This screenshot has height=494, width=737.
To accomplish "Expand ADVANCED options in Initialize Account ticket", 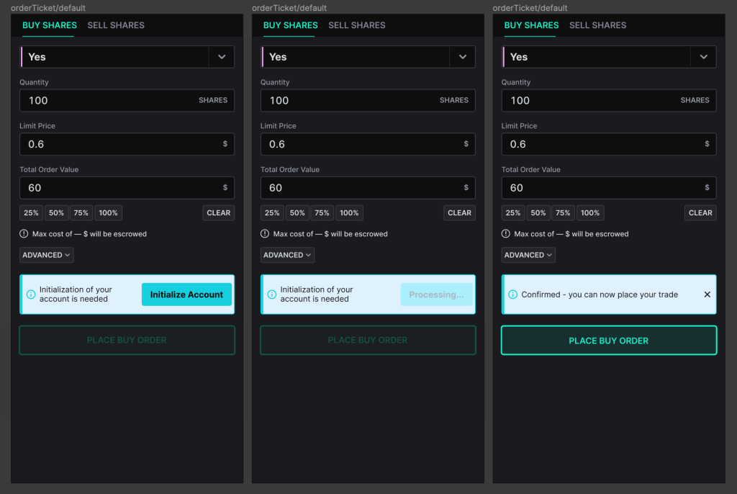I will click(x=47, y=255).
